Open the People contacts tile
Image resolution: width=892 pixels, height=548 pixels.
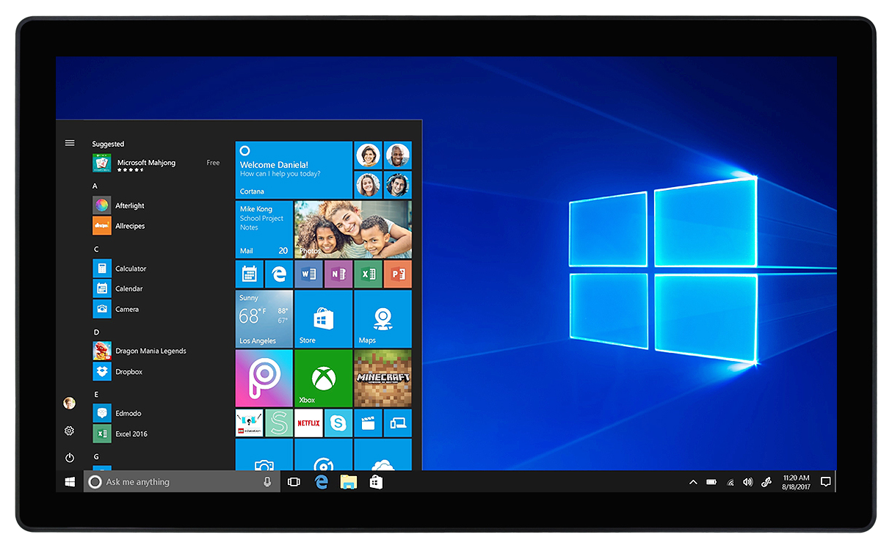coord(383,170)
